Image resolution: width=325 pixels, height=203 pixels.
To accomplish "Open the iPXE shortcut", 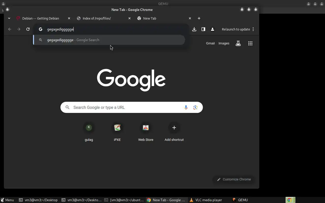I will (x=117, y=132).
